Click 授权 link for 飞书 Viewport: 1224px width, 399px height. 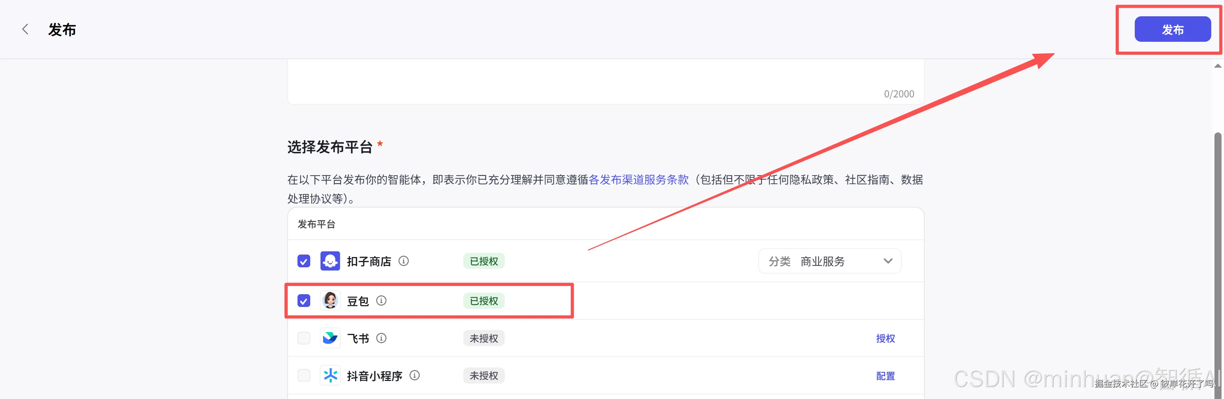tap(885, 338)
